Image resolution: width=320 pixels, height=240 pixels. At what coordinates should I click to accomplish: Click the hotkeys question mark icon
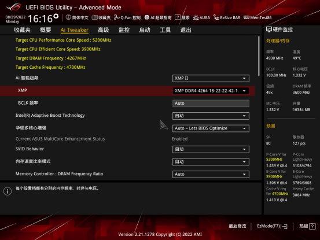(312, 226)
